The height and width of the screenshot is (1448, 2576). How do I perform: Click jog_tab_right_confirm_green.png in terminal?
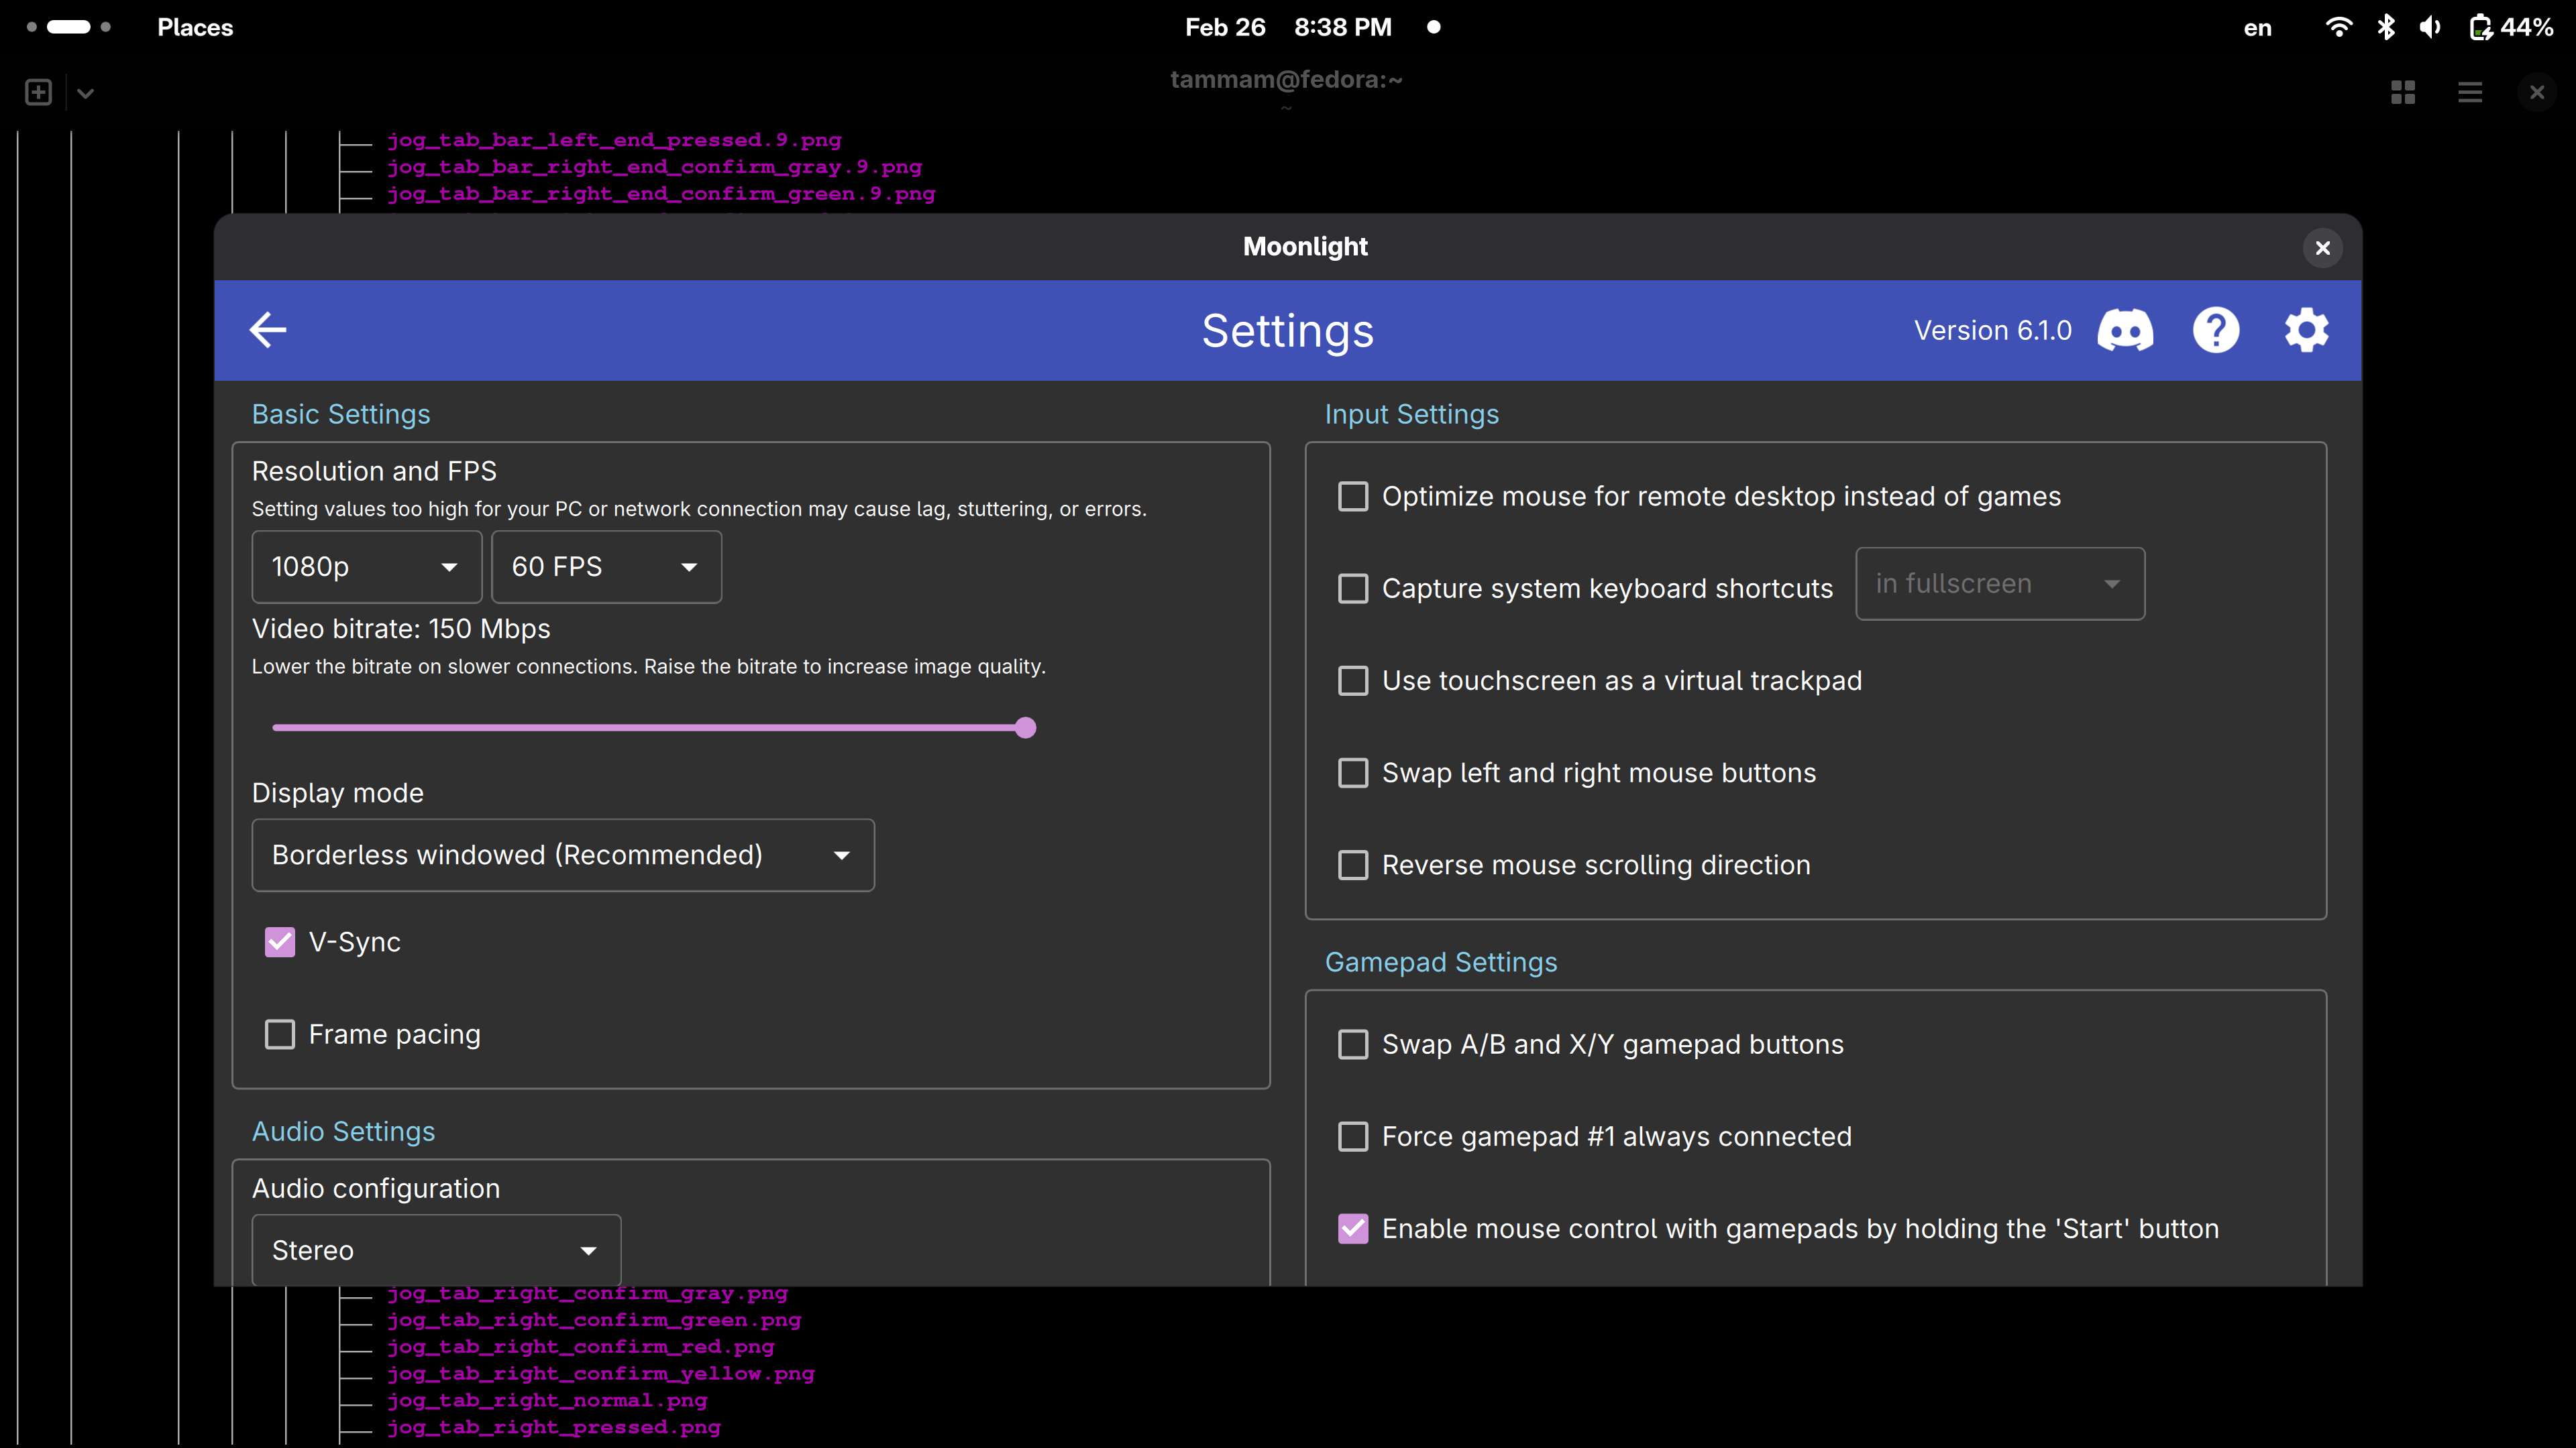(594, 1320)
